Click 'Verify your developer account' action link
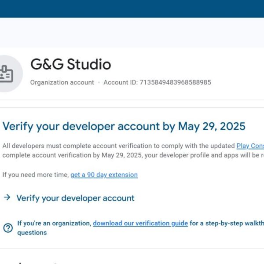Viewport: 264px width, 264px height. pyautogui.click(x=75, y=198)
